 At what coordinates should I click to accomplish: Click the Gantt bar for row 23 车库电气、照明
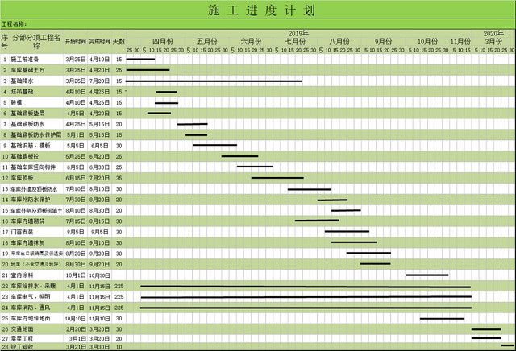click(306, 297)
